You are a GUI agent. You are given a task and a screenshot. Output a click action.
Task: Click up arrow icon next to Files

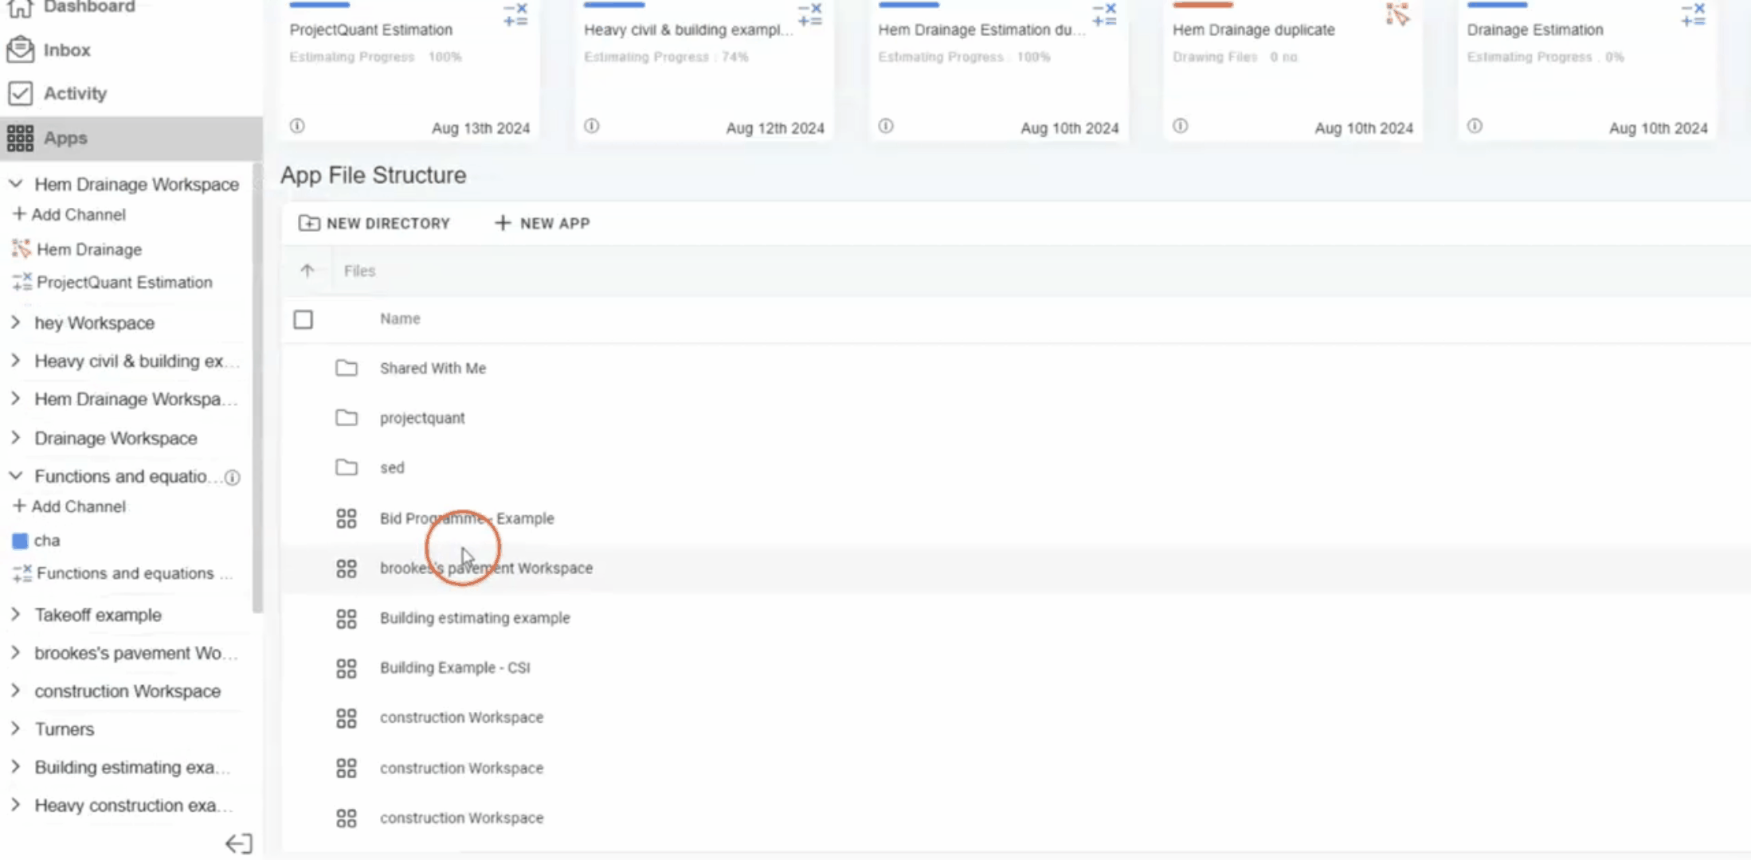click(x=308, y=271)
